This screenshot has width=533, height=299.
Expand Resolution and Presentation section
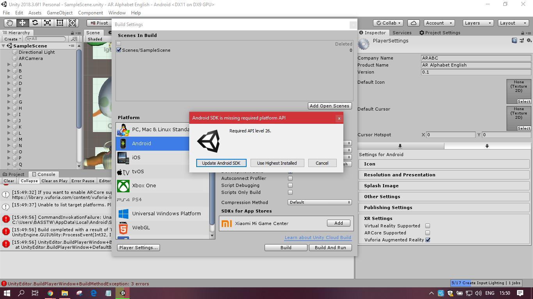tap(444, 175)
